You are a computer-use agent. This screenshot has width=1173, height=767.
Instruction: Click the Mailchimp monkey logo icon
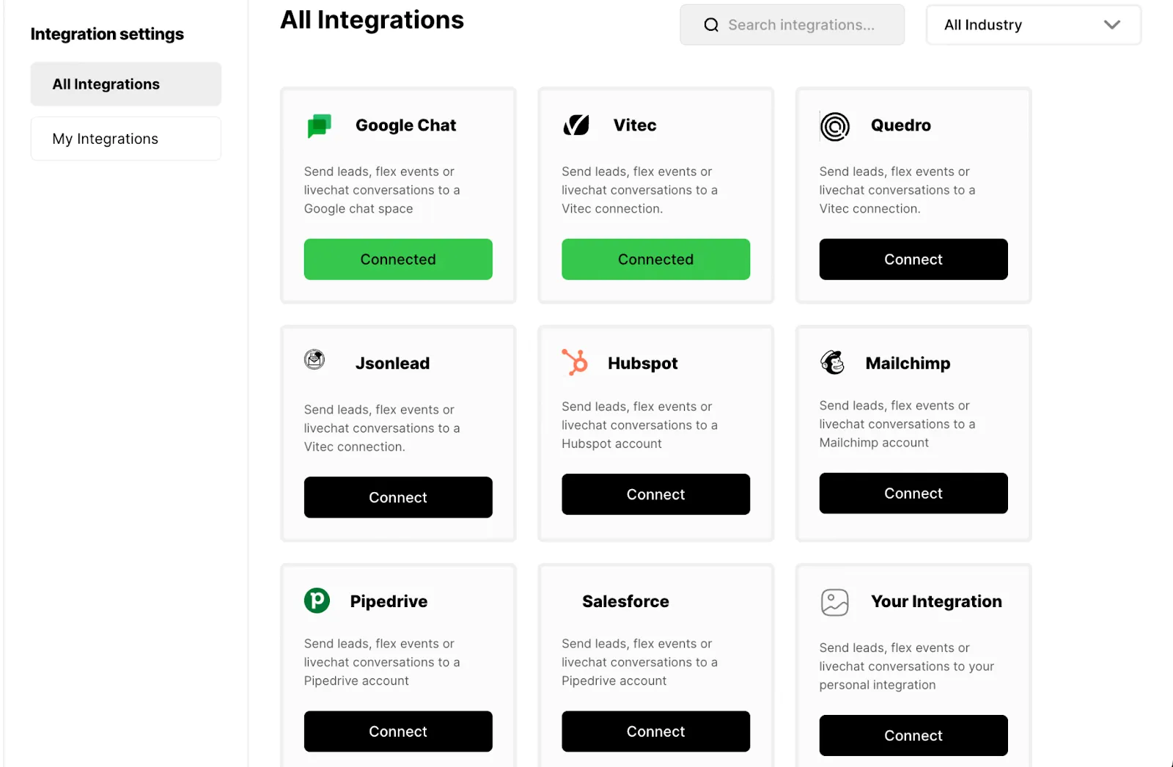pos(833,362)
